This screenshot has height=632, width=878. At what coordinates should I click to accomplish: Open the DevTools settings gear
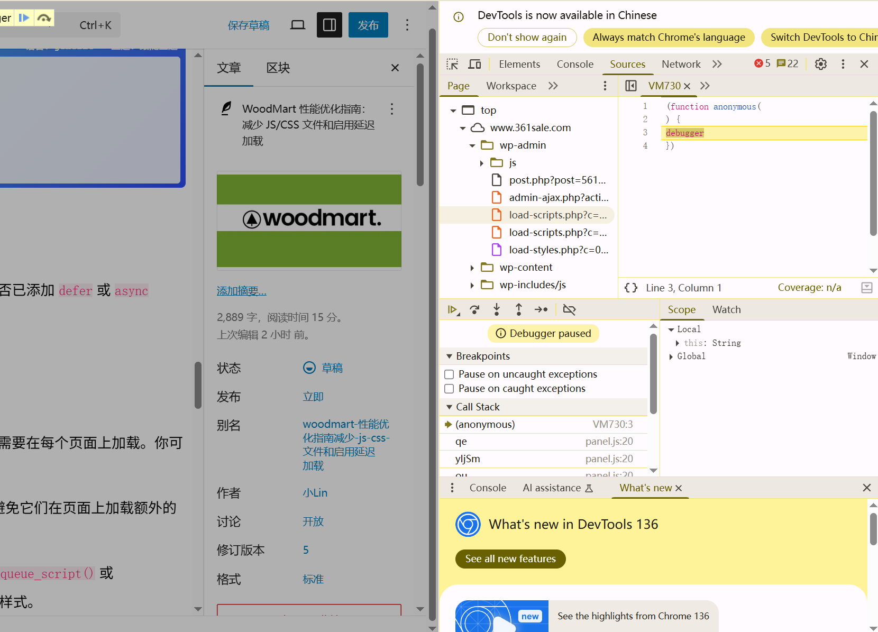[x=820, y=63]
